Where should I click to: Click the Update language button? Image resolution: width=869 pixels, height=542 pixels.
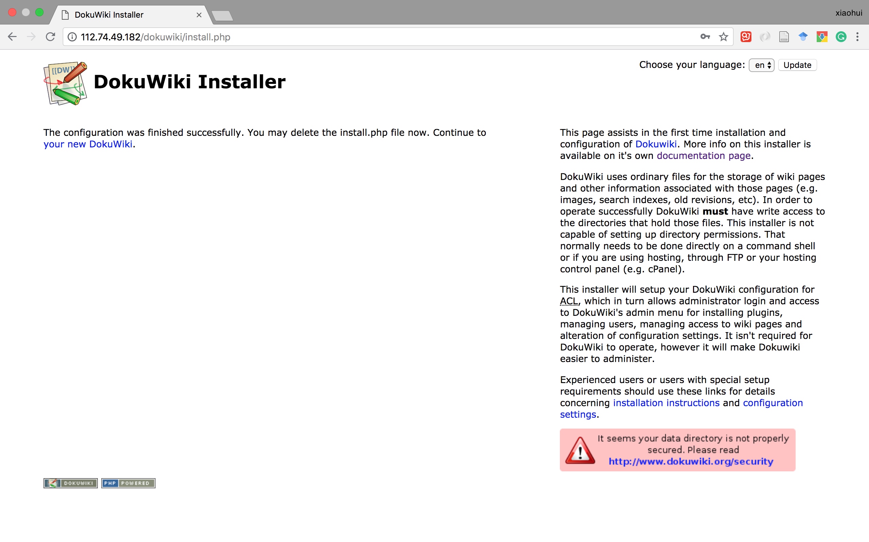797,65
